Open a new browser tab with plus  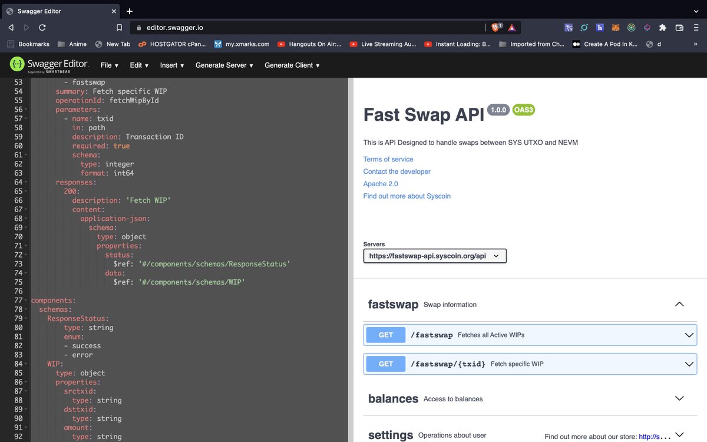[130, 11]
